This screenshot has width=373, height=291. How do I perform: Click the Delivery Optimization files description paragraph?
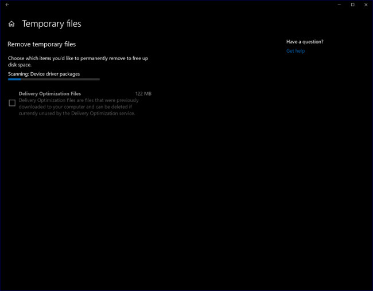click(79, 107)
